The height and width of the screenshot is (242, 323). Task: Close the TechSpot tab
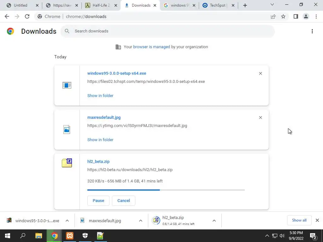click(x=233, y=5)
